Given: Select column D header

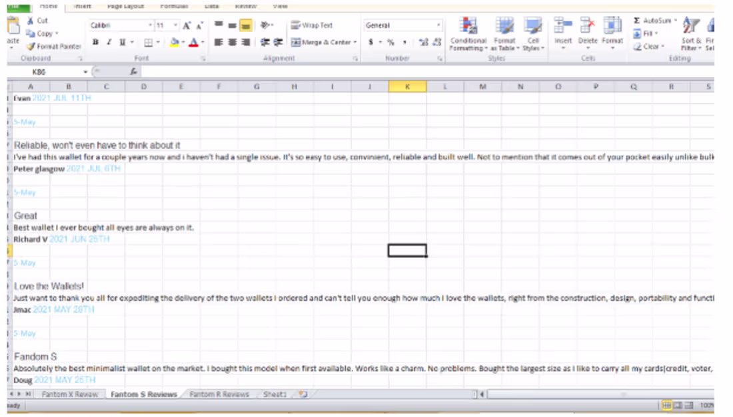Looking at the screenshot, I should (143, 86).
